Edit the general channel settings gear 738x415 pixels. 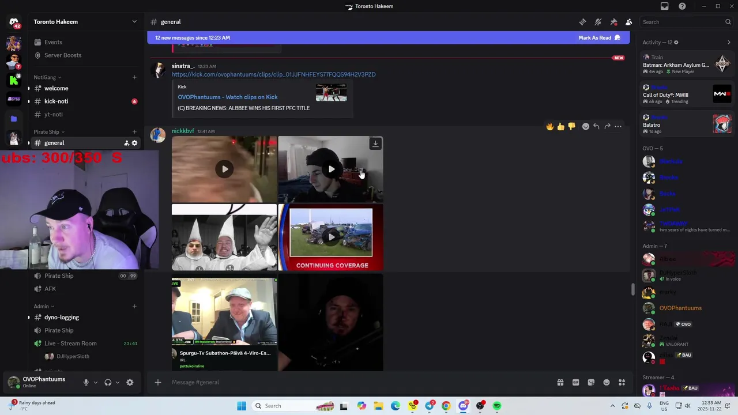(135, 143)
